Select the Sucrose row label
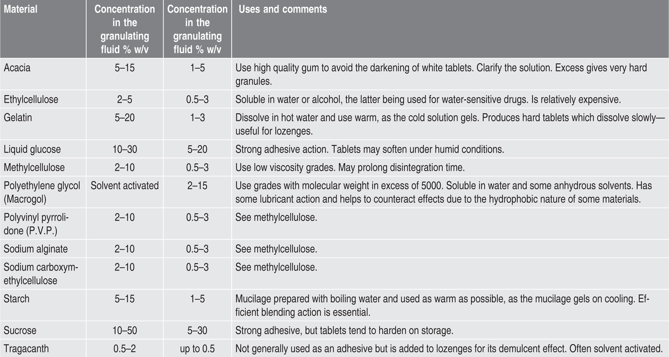Screen dimensions: 669x357 pyautogui.click(x=20, y=330)
